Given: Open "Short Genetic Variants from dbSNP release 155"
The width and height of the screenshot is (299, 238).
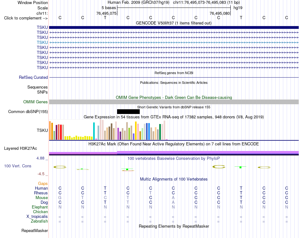Looking at the screenshot, I should pyautogui.click(x=174, y=107).
